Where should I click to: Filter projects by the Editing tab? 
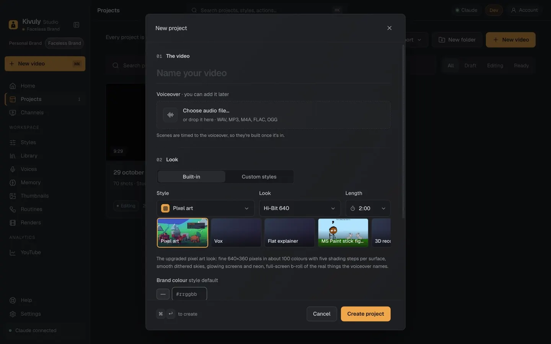(x=495, y=66)
